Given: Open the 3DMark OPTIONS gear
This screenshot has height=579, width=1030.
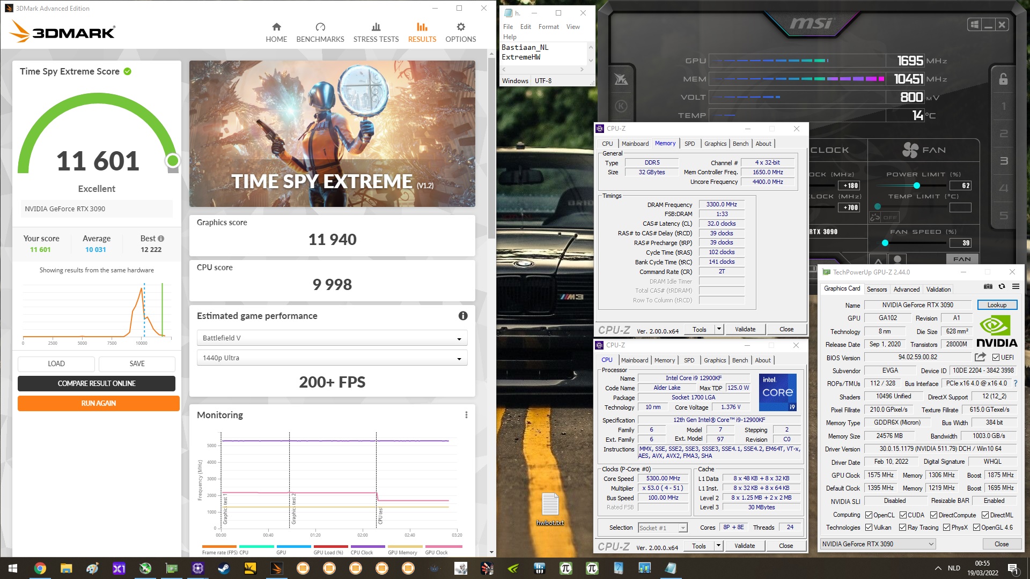Looking at the screenshot, I should [461, 33].
